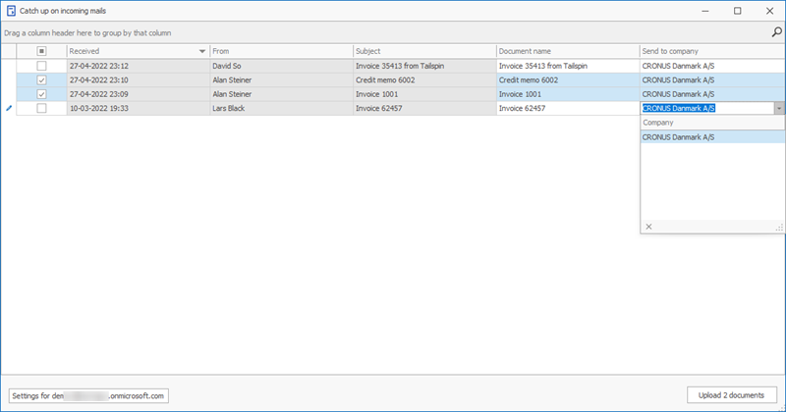The width and height of the screenshot is (786, 412).
Task: Click the search magnifier icon
Action: [776, 32]
